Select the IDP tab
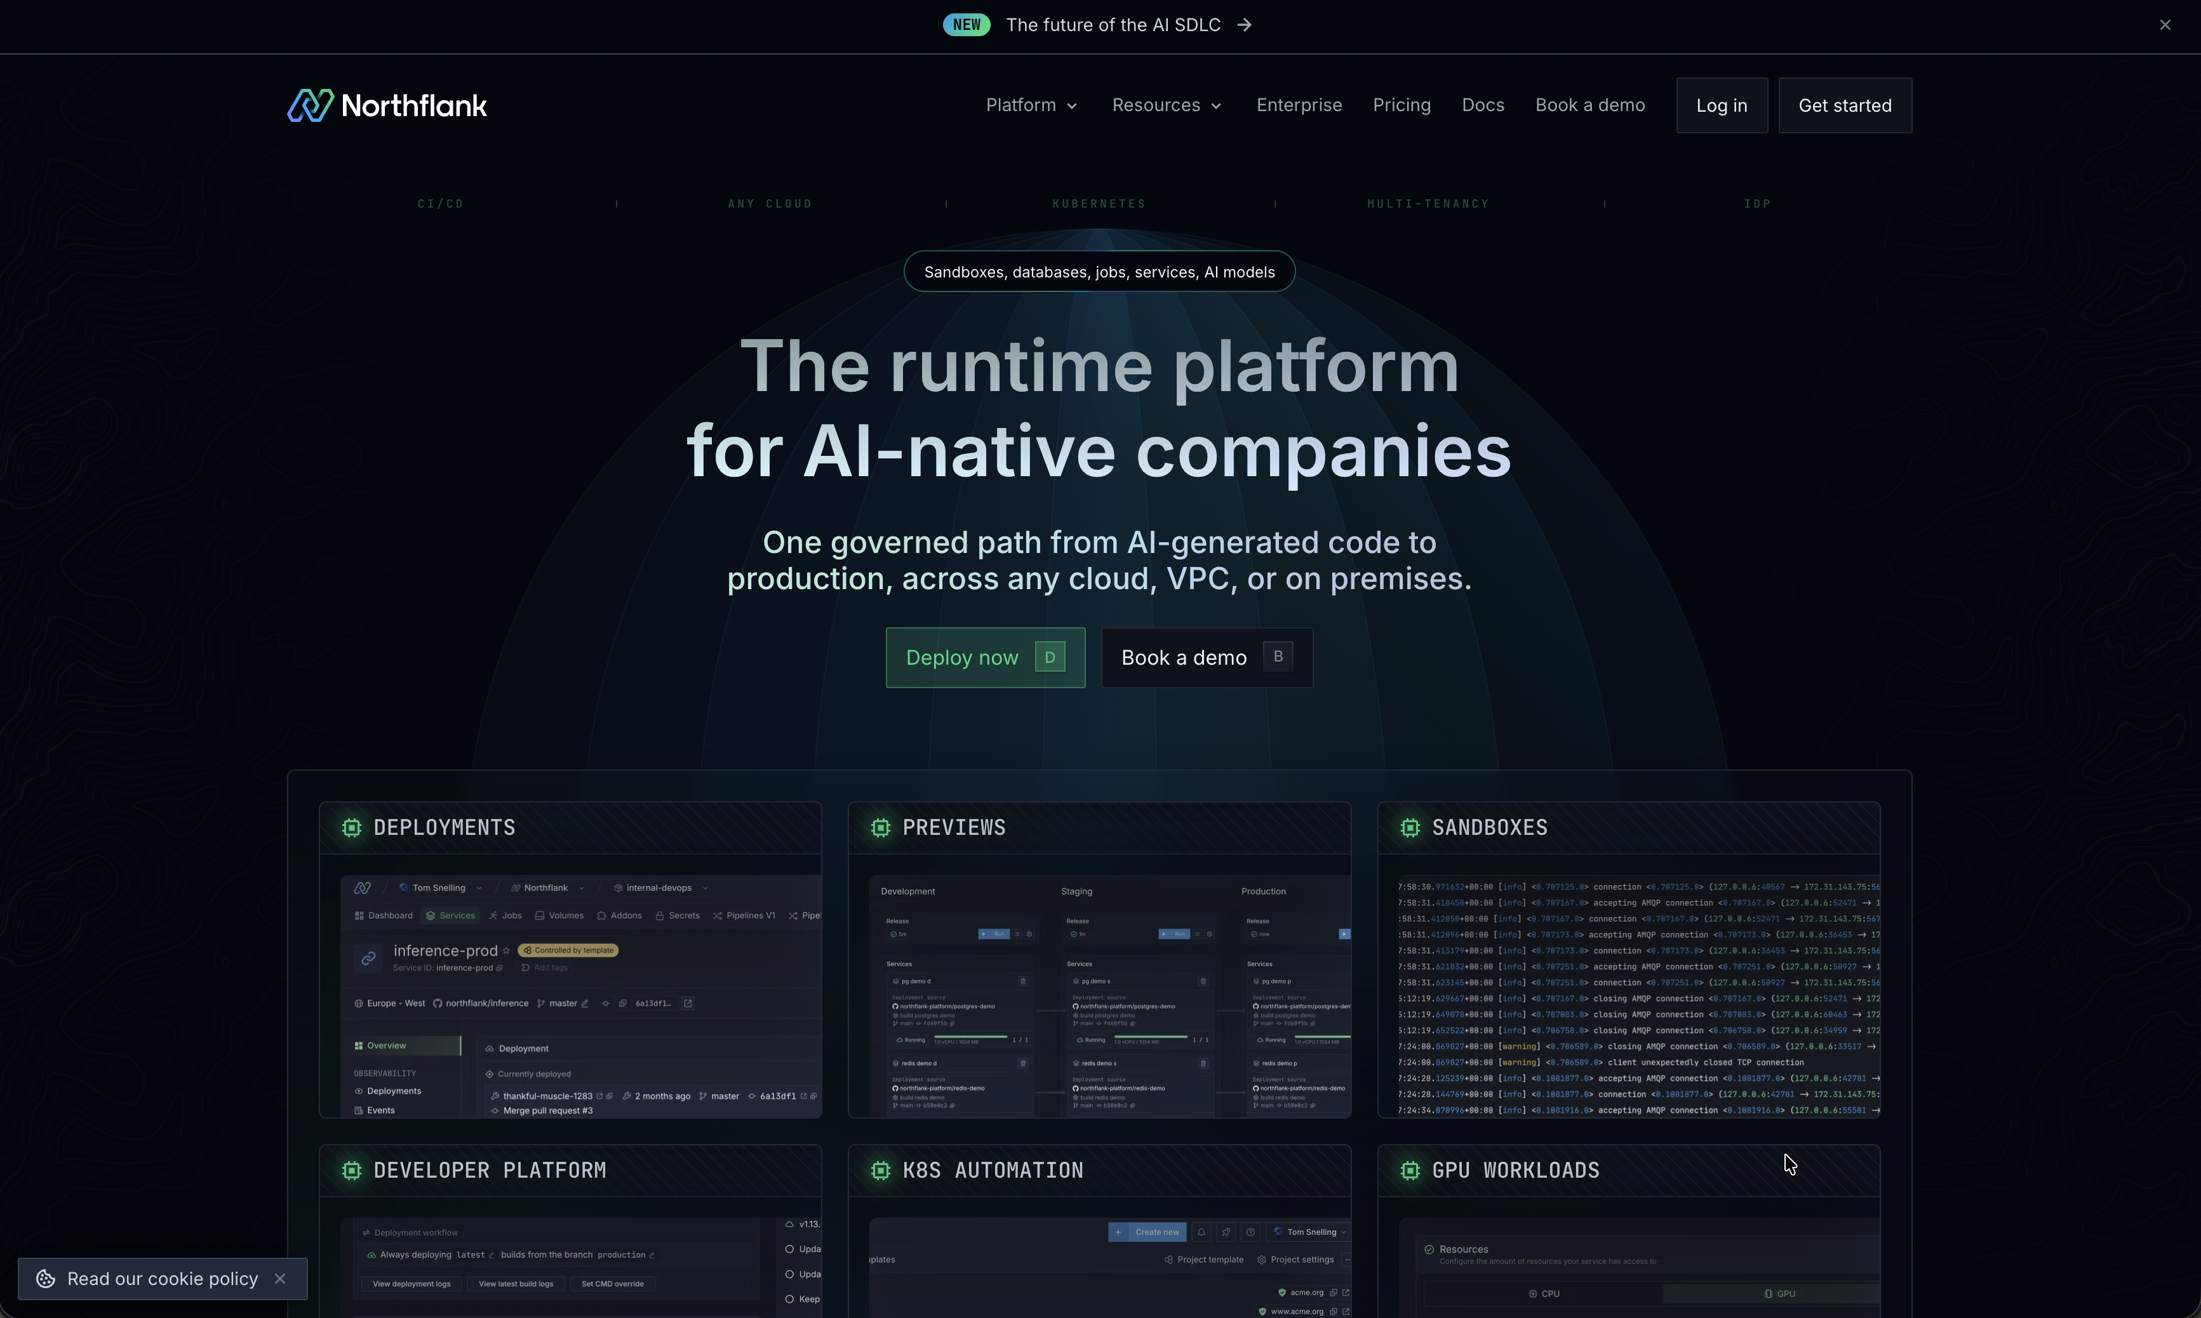The height and width of the screenshot is (1318, 2201). [1757, 203]
